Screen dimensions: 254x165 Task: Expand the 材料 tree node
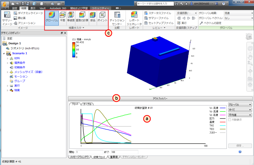(x=8, y=58)
